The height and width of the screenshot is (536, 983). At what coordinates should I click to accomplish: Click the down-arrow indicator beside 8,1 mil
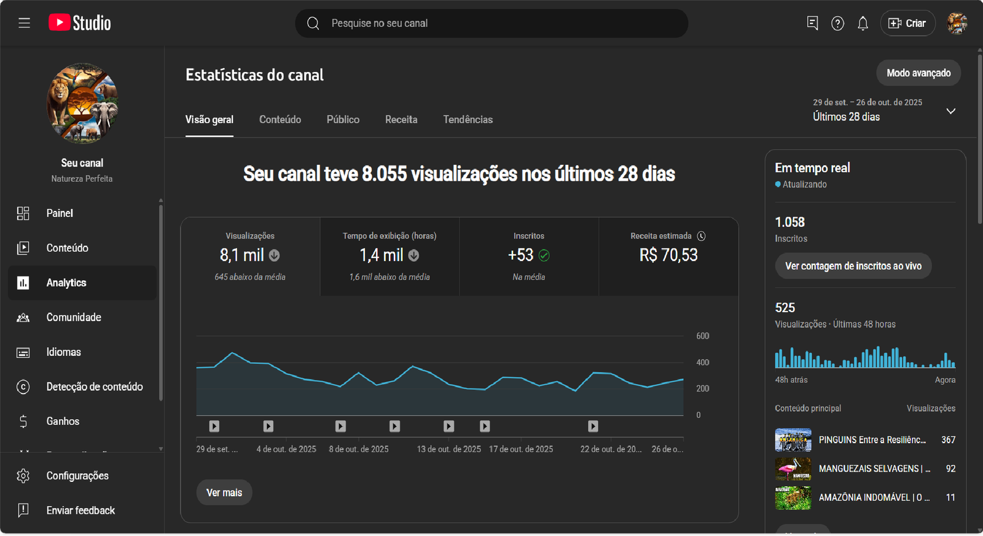click(x=275, y=255)
